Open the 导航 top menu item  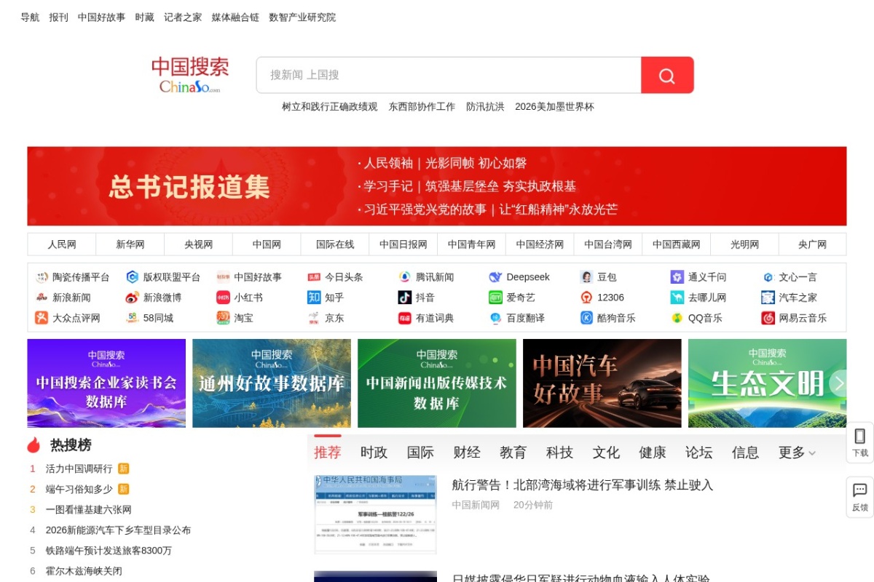[x=30, y=17]
